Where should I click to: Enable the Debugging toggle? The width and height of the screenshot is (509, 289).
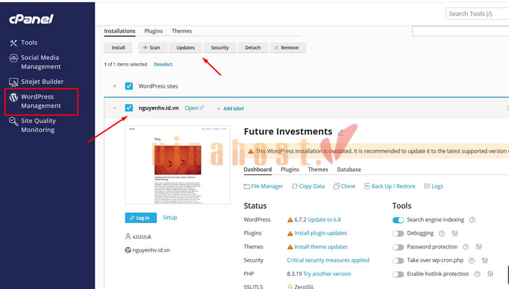click(x=398, y=234)
